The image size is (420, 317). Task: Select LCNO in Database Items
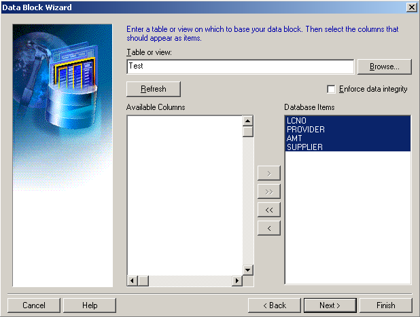point(348,121)
